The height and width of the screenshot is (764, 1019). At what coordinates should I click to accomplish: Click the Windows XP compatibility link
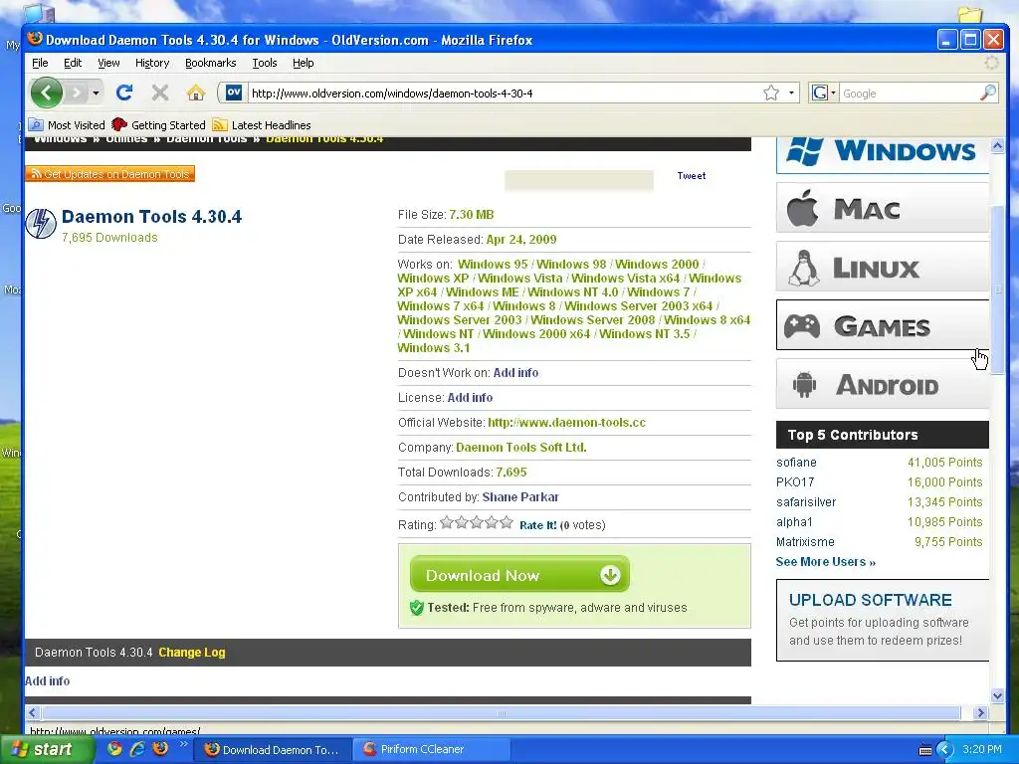(433, 279)
